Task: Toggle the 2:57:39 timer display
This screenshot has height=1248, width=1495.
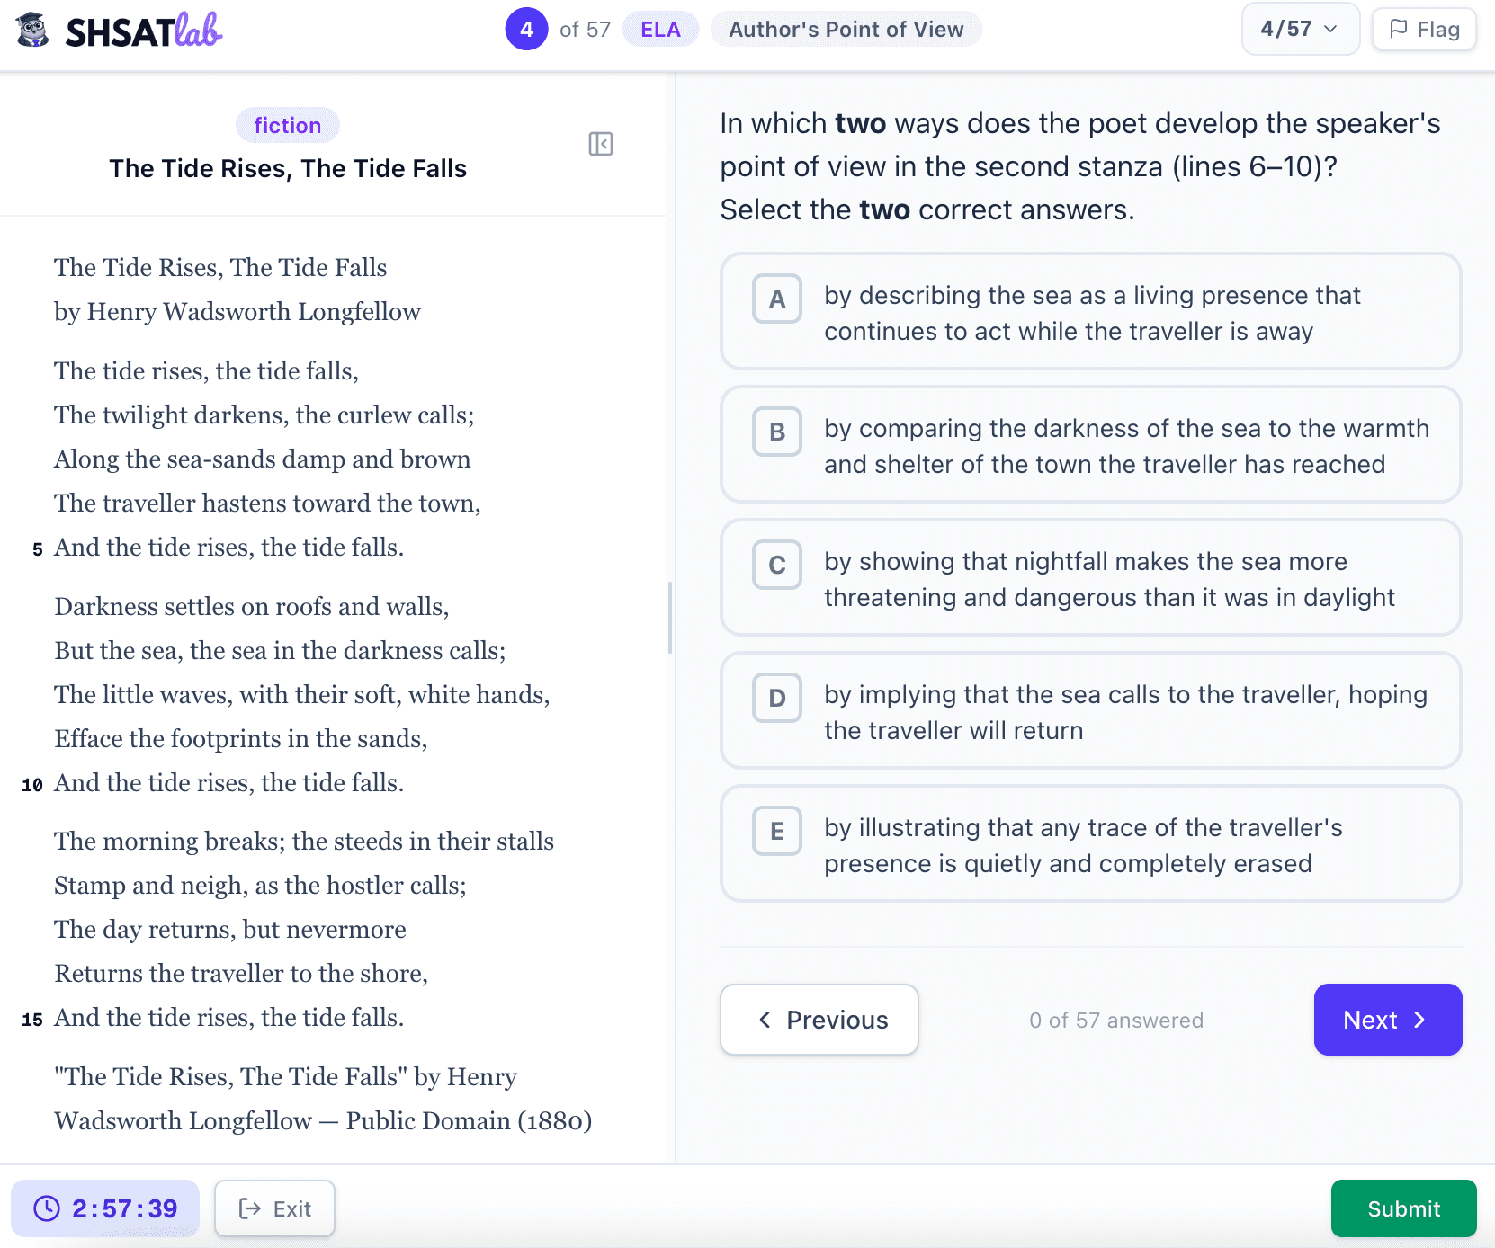Action: (105, 1208)
